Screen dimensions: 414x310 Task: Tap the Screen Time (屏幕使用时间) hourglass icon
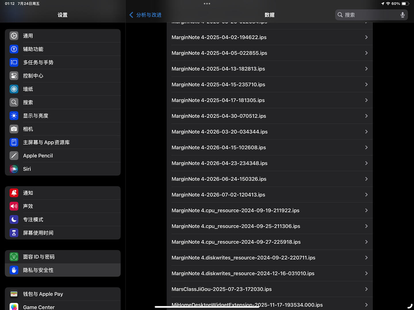click(14, 233)
